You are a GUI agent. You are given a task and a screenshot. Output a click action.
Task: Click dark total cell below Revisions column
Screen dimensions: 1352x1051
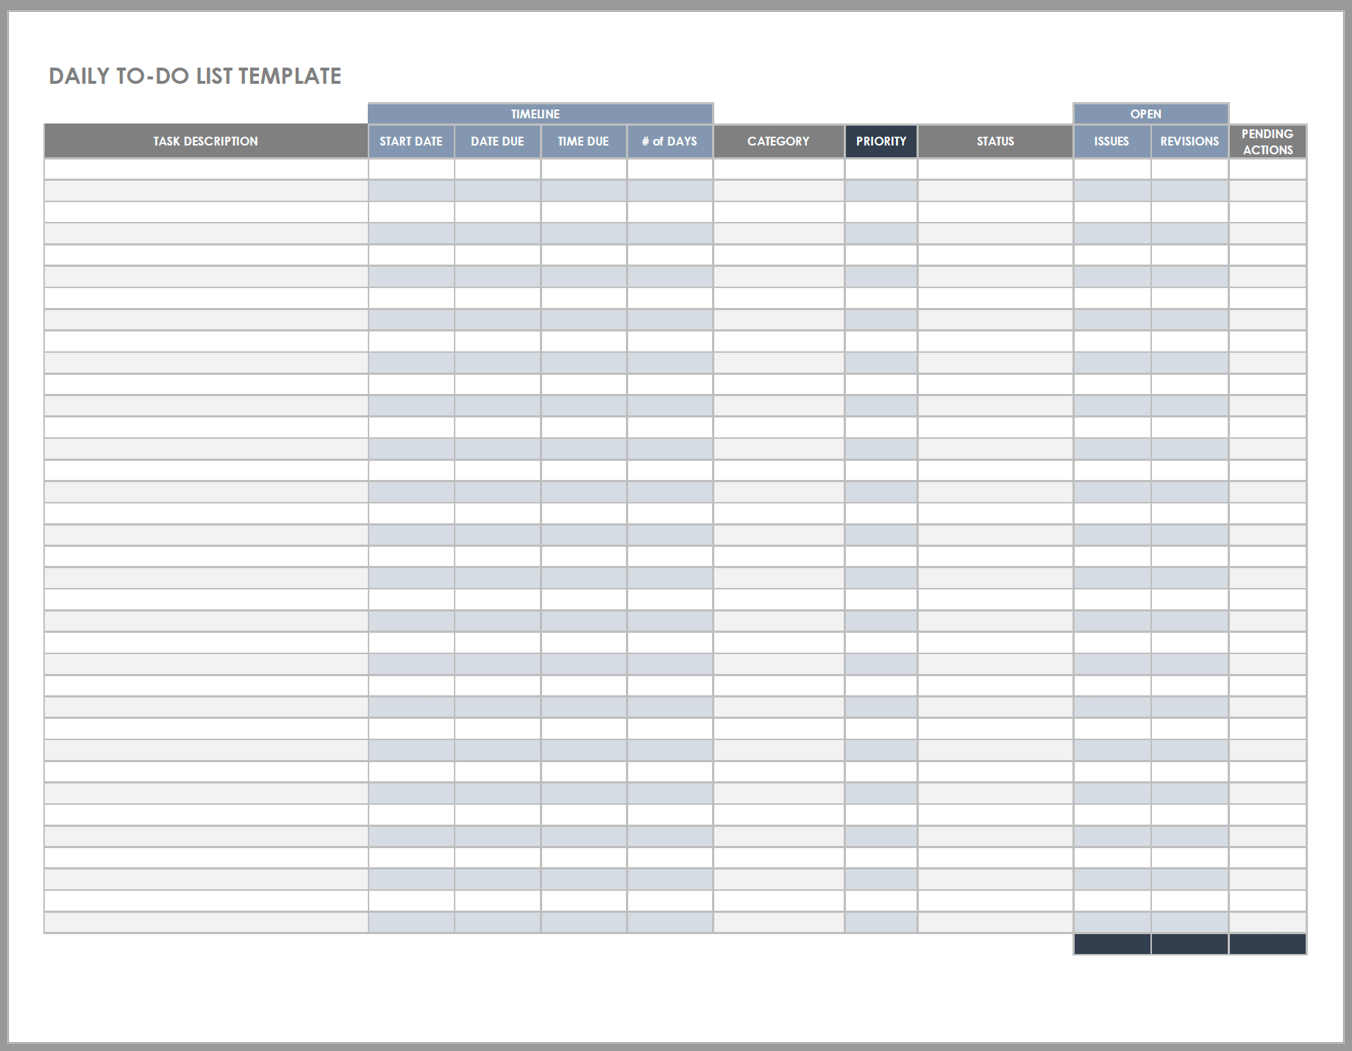click(x=1189, y=944)
